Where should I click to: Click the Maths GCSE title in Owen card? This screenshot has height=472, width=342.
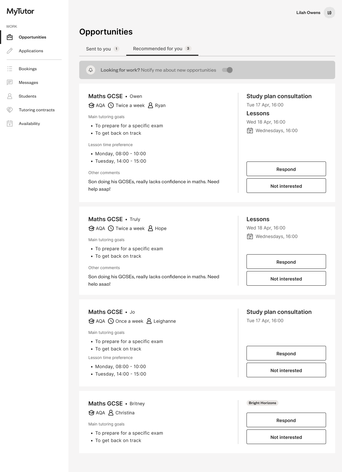tap(105, 96)
